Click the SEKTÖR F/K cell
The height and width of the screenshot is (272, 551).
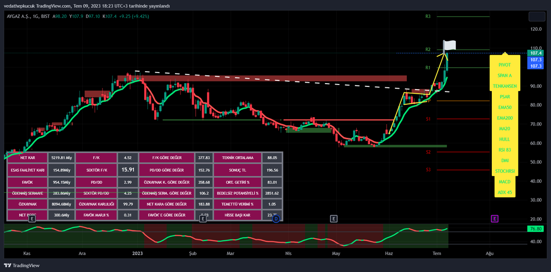pyautogui.click(x=96, y=170)
